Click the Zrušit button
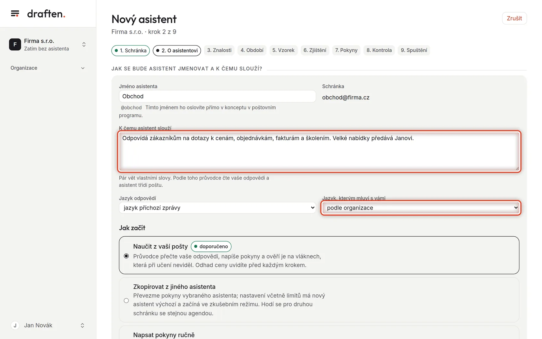542x339 pixels. coord(514,18)
